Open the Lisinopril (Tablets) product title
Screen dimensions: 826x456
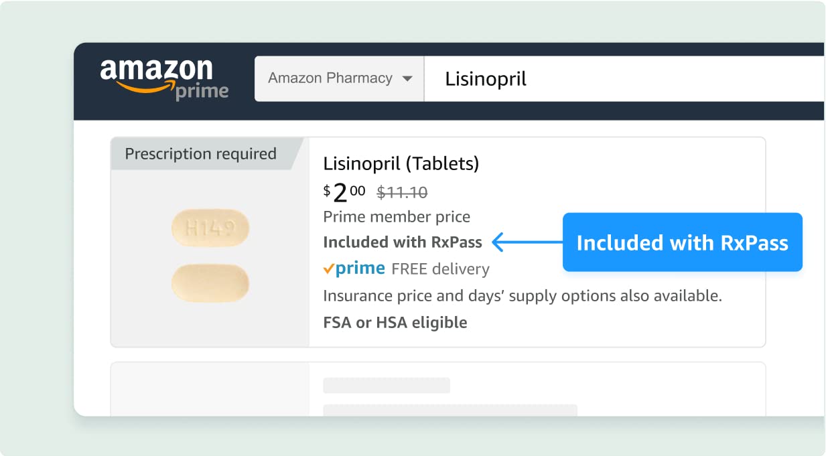point(401,163)
